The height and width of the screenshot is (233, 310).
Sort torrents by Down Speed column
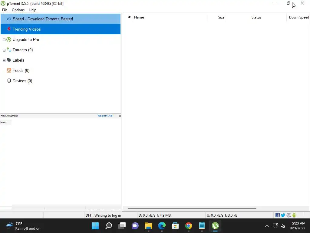[x=298, y=17]
